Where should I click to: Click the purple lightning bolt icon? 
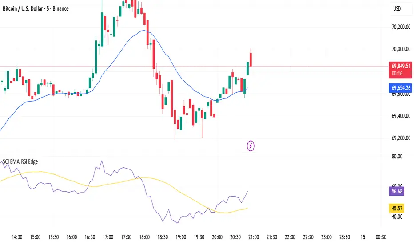(x=251, y=145)
